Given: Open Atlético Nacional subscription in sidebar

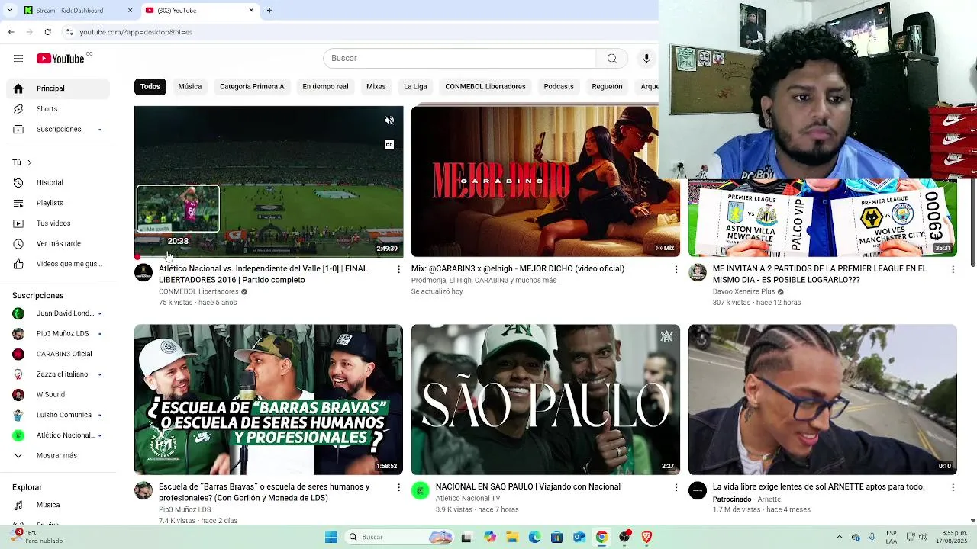Looking at the screenshot, I should (x=58, y=435).
